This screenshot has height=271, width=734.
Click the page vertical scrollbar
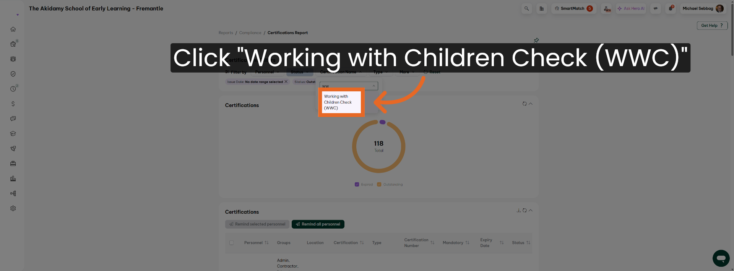pos(732,31)
